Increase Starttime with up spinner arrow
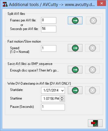Viewport: 108px width, 131px height. click(x=62, y=98)
